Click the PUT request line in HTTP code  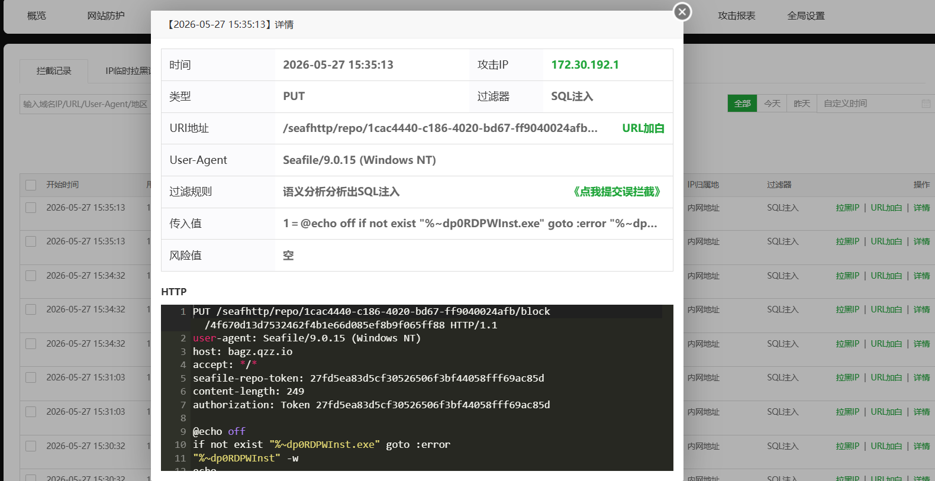click(x=371, y=318)
